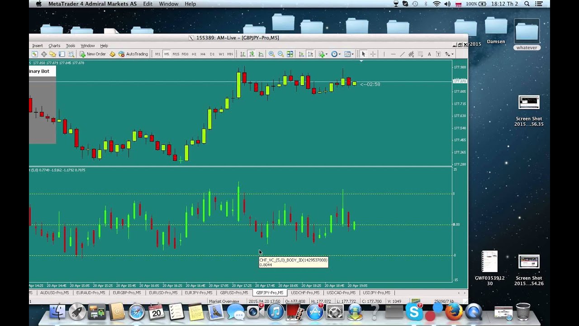Switch chart to M30 timeframe
The image size is (579, 326).
coord(185,54)
